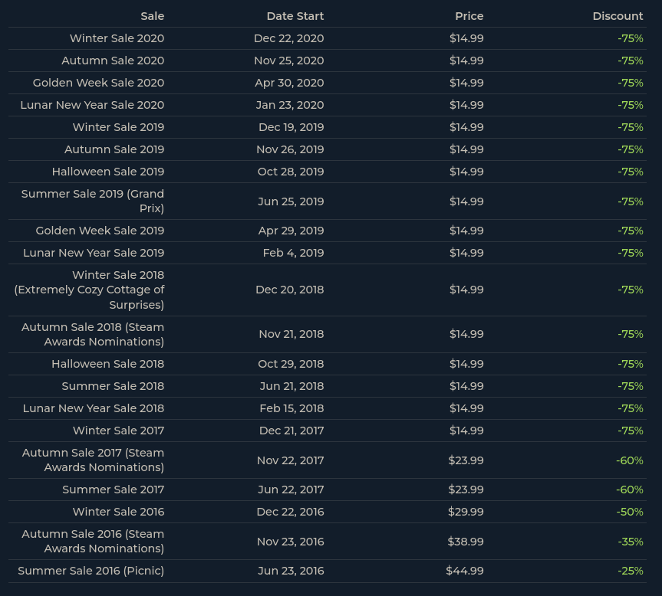Click the date Oct 29, 2018

291,364
